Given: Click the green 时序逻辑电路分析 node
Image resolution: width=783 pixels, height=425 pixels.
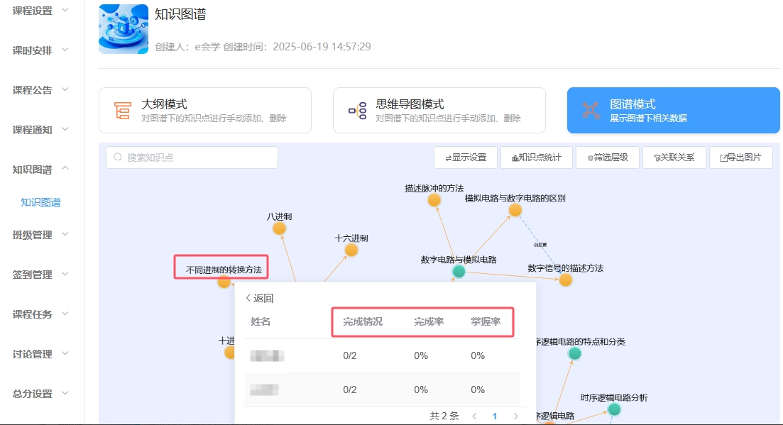Looking at the screenshot, I should click(x=614, y=409).
